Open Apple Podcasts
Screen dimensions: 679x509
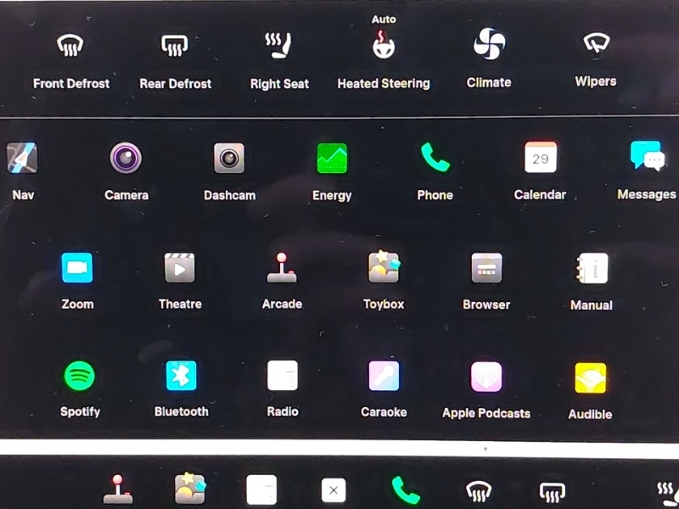click(486, 377)
